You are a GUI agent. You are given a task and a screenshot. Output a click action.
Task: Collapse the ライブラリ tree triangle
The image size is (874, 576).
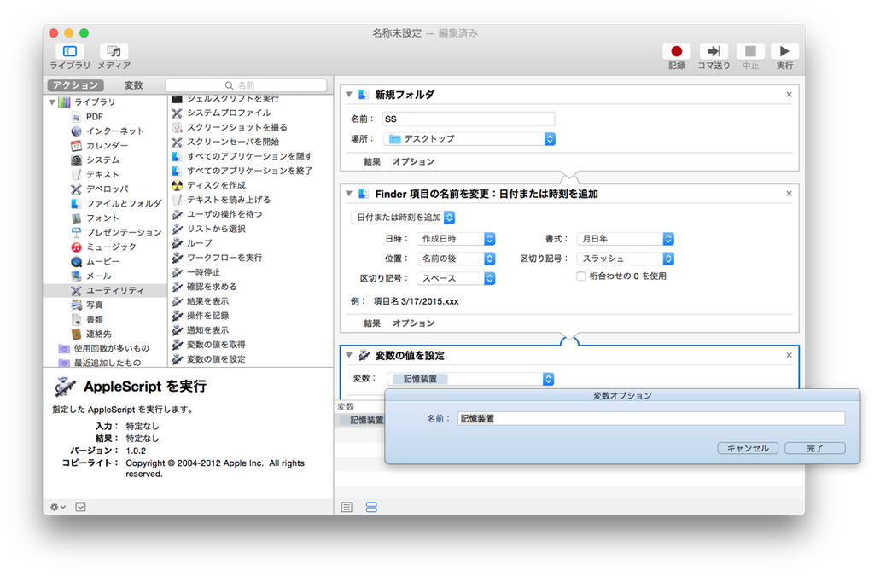[x=52, y=102]
